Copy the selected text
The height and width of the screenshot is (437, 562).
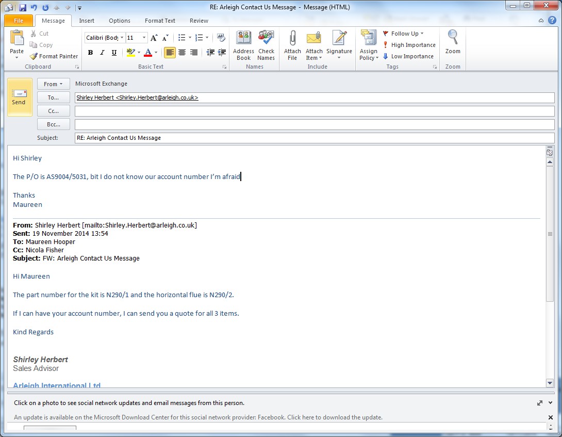tap(41, 45)
